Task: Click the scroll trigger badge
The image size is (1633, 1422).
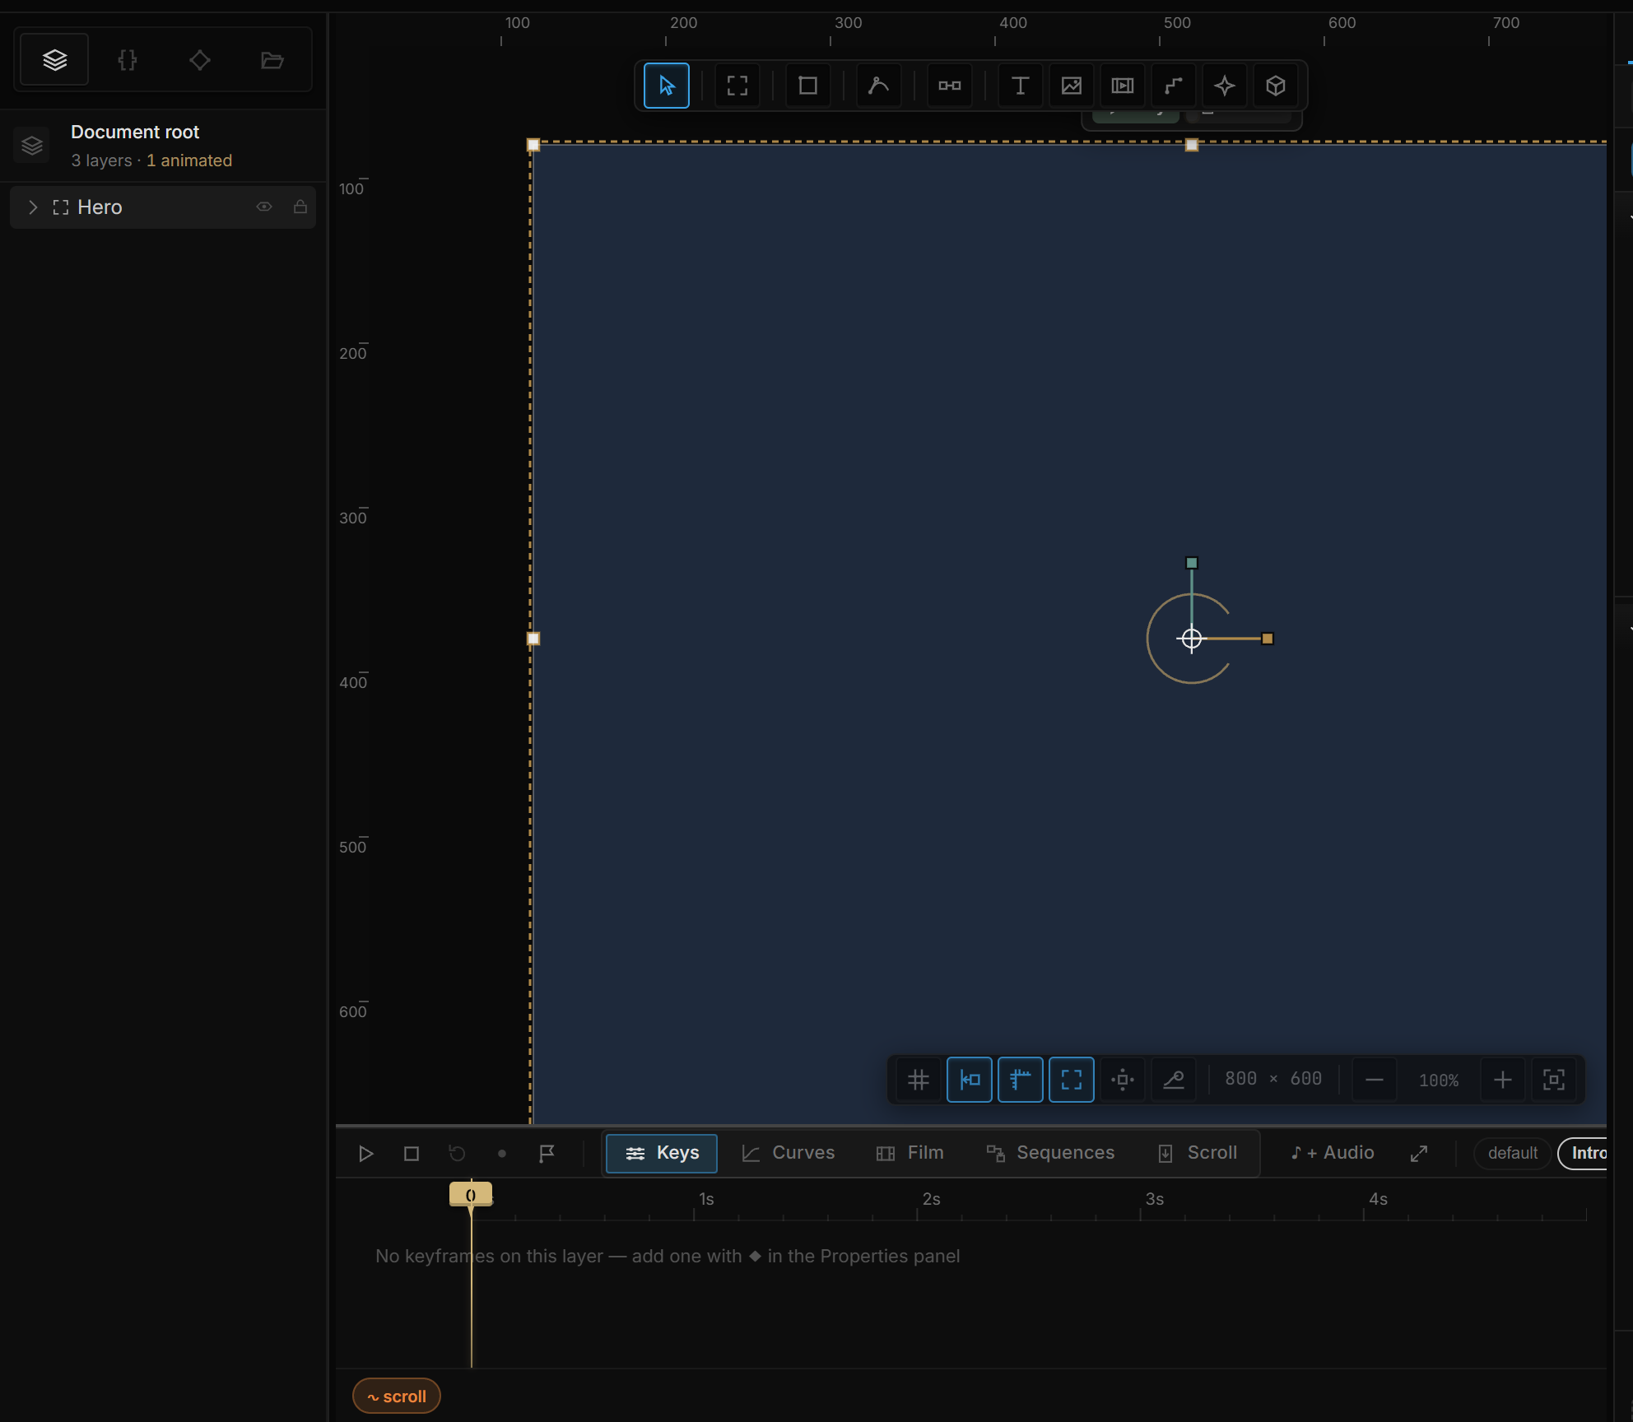Action: [x=396, y=1396]
